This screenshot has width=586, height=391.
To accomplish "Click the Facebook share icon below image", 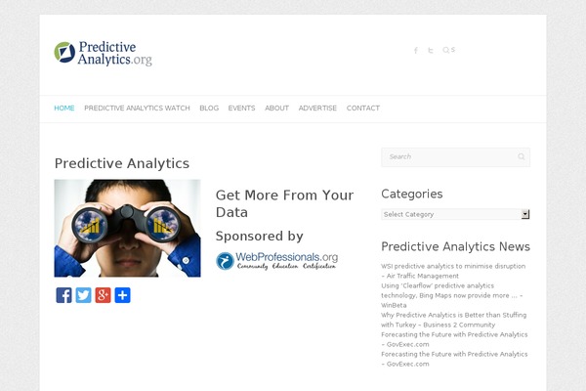I will (x=63, y=295).
